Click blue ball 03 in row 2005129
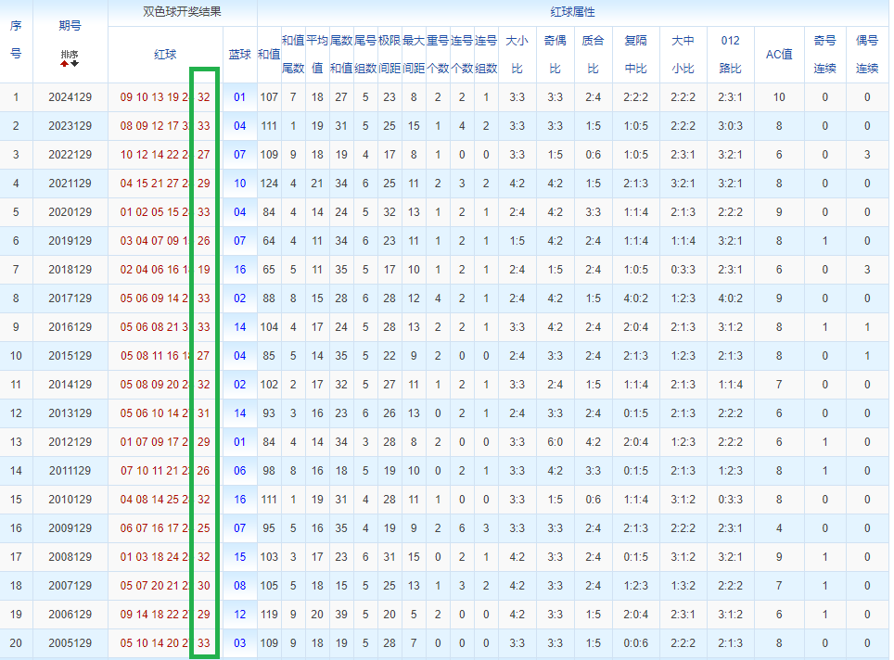Screen dimensions: 894x660 pyautogui.click(x=239, y=643)
